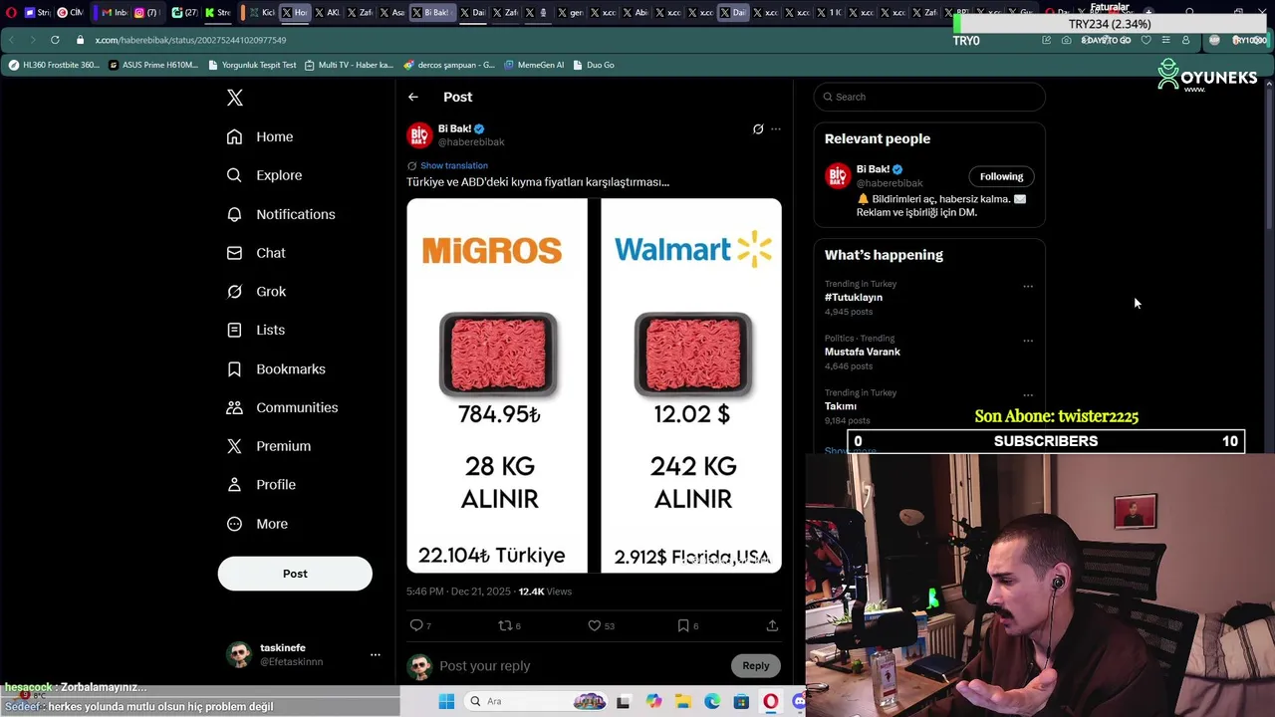Open options dots for Mustafa Varank trend
Viewport: 1275px width, 717px height.
[1028, 340]
